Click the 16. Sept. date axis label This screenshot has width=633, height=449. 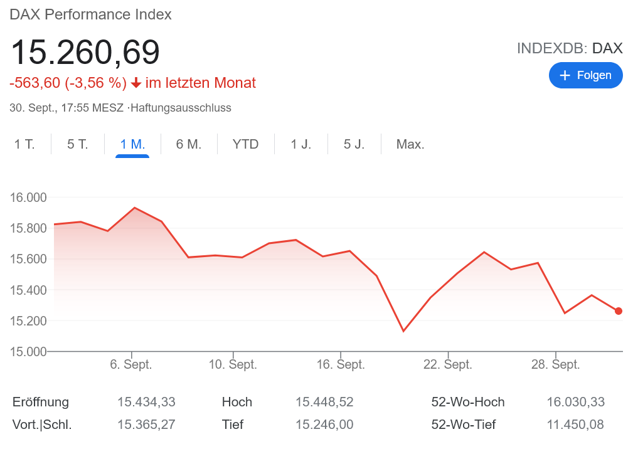coord(341,365)
